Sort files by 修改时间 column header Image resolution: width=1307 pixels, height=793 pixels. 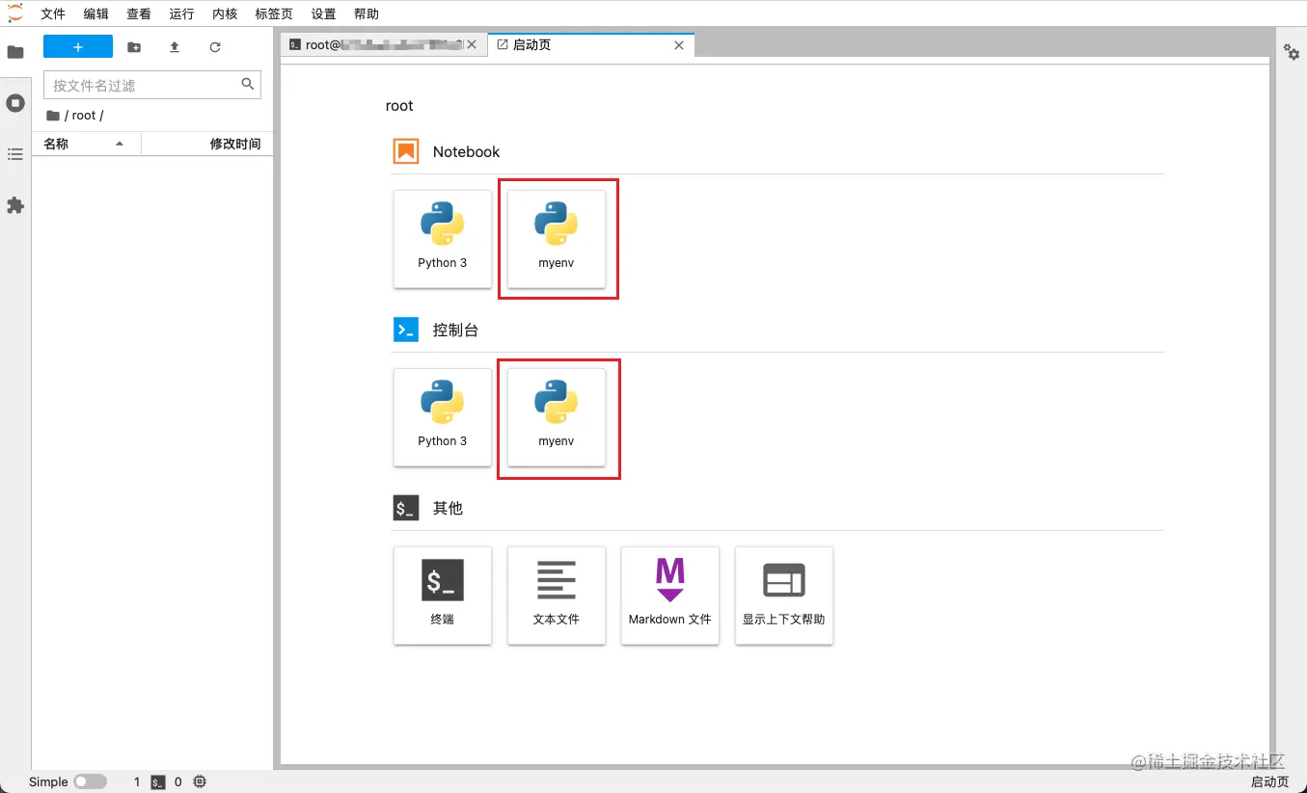[207, 144]
